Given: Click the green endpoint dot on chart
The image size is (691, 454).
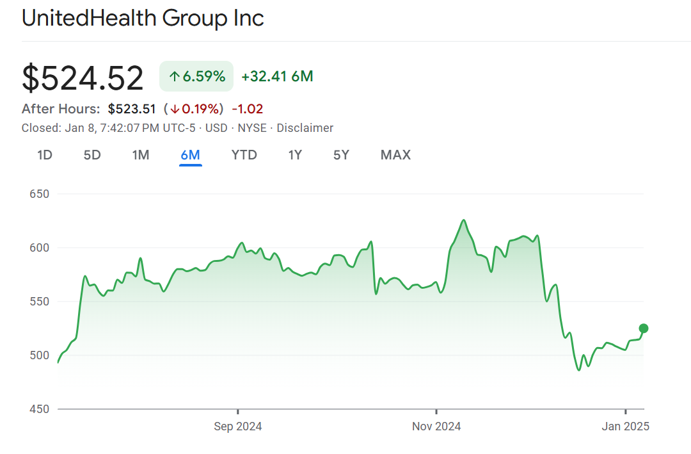Looking at the screenshot, I should pyautogui.click(x=644, y=328).
